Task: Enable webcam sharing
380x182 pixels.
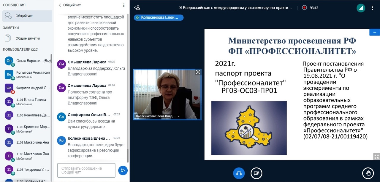Action: tap(256, 173)
